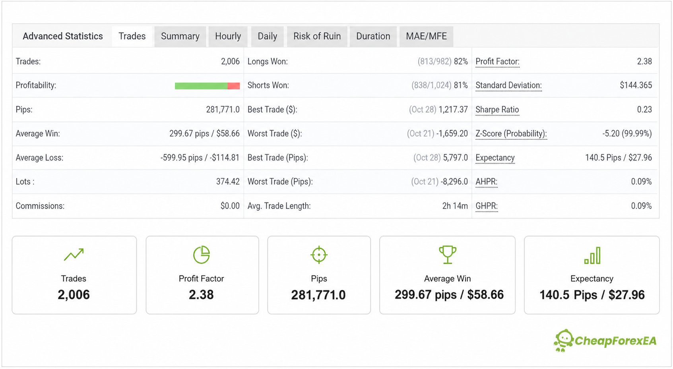This screenshot has width=673, height=369.
Task: Open the MAE/MFE tab
Action: [x=426, y=36]
